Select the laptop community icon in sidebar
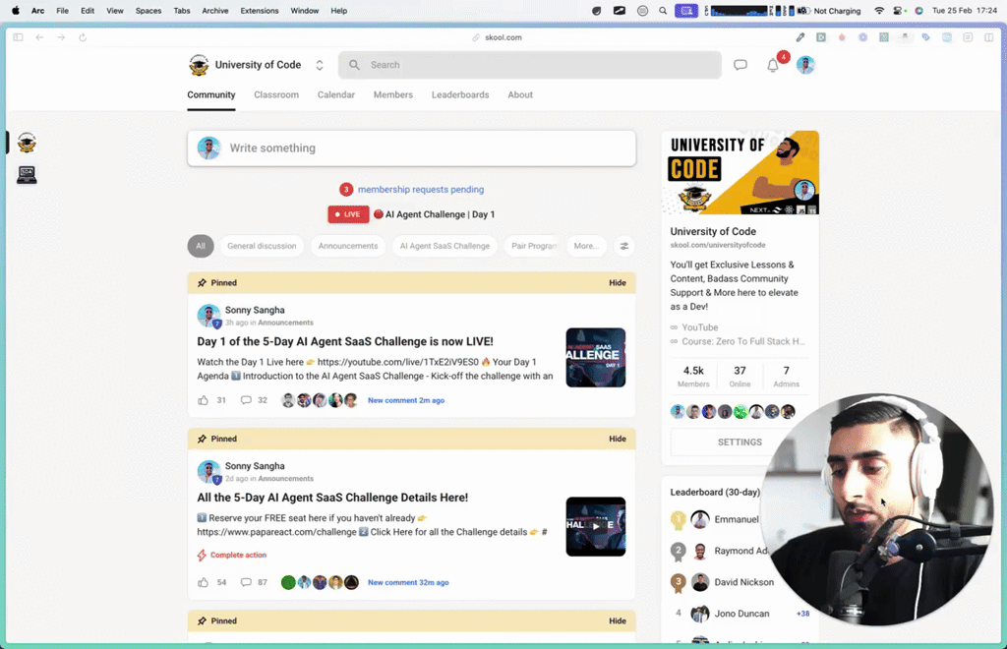 27,175
